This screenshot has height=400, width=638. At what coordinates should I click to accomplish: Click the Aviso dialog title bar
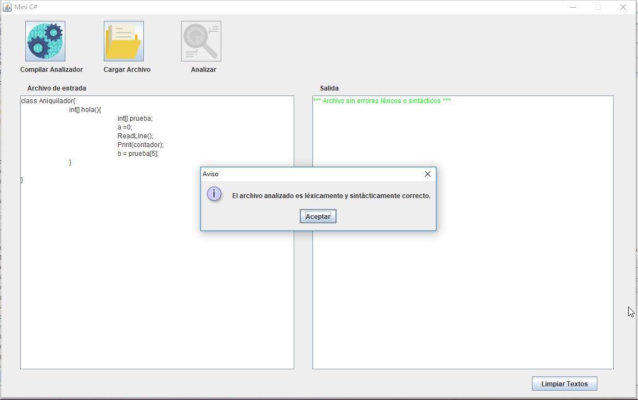click(302, 174)
